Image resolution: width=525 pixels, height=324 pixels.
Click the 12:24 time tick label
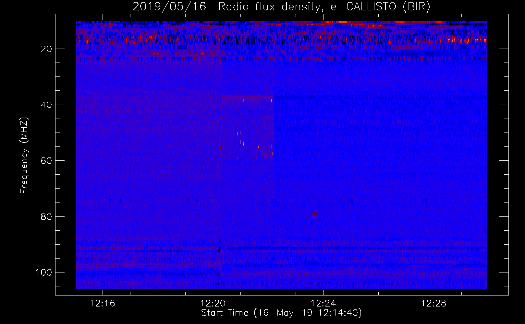tap(323, 304)
